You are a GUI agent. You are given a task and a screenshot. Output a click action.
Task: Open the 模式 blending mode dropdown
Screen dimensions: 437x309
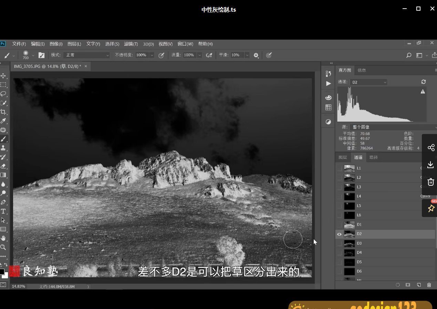[86, 55]
